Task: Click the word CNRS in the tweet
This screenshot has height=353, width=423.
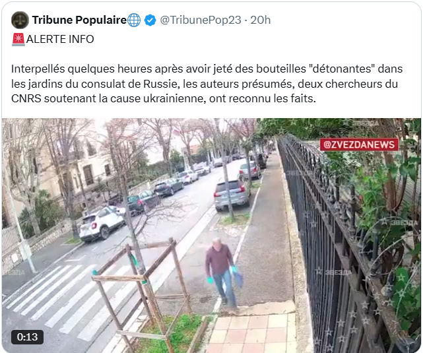Action: 26,98
